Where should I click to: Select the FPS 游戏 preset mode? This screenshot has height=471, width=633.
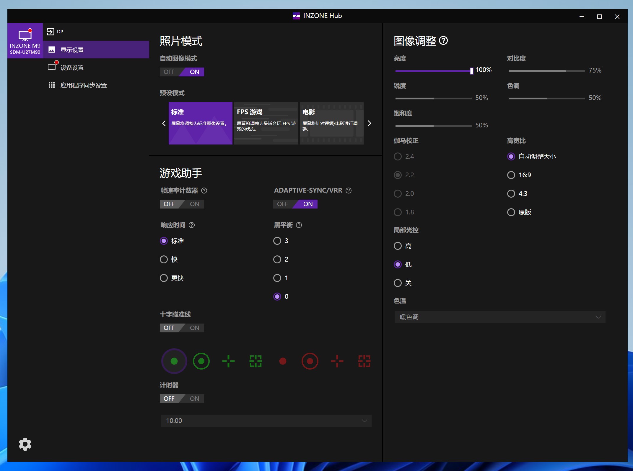(266, 123)
